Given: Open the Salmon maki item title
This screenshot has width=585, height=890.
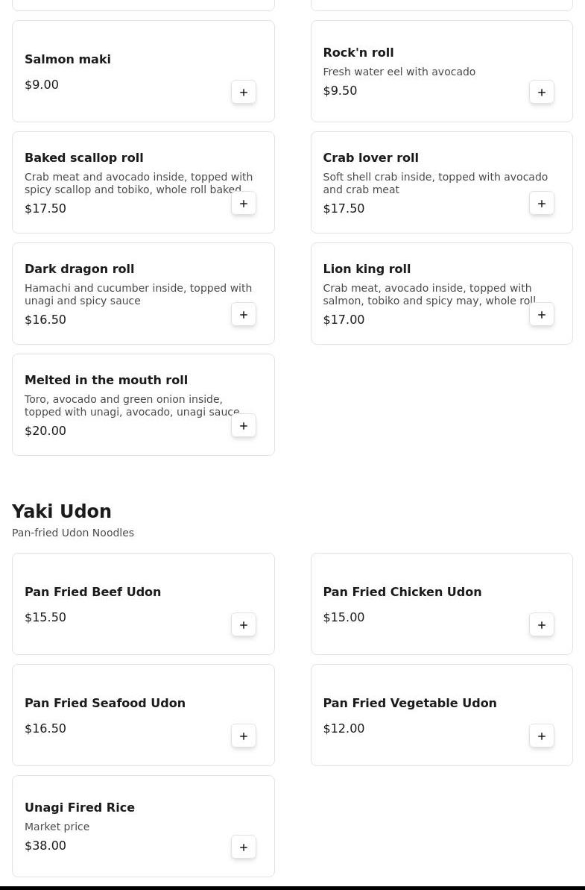Looking at the screenshot, I should click(68, 60).
